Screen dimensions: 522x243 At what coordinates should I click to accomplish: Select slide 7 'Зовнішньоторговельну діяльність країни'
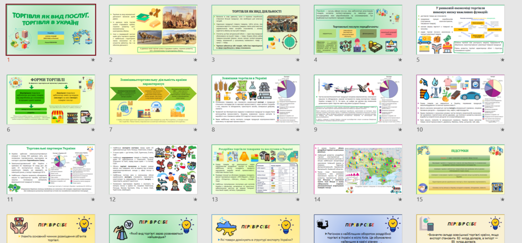point(153,100)
